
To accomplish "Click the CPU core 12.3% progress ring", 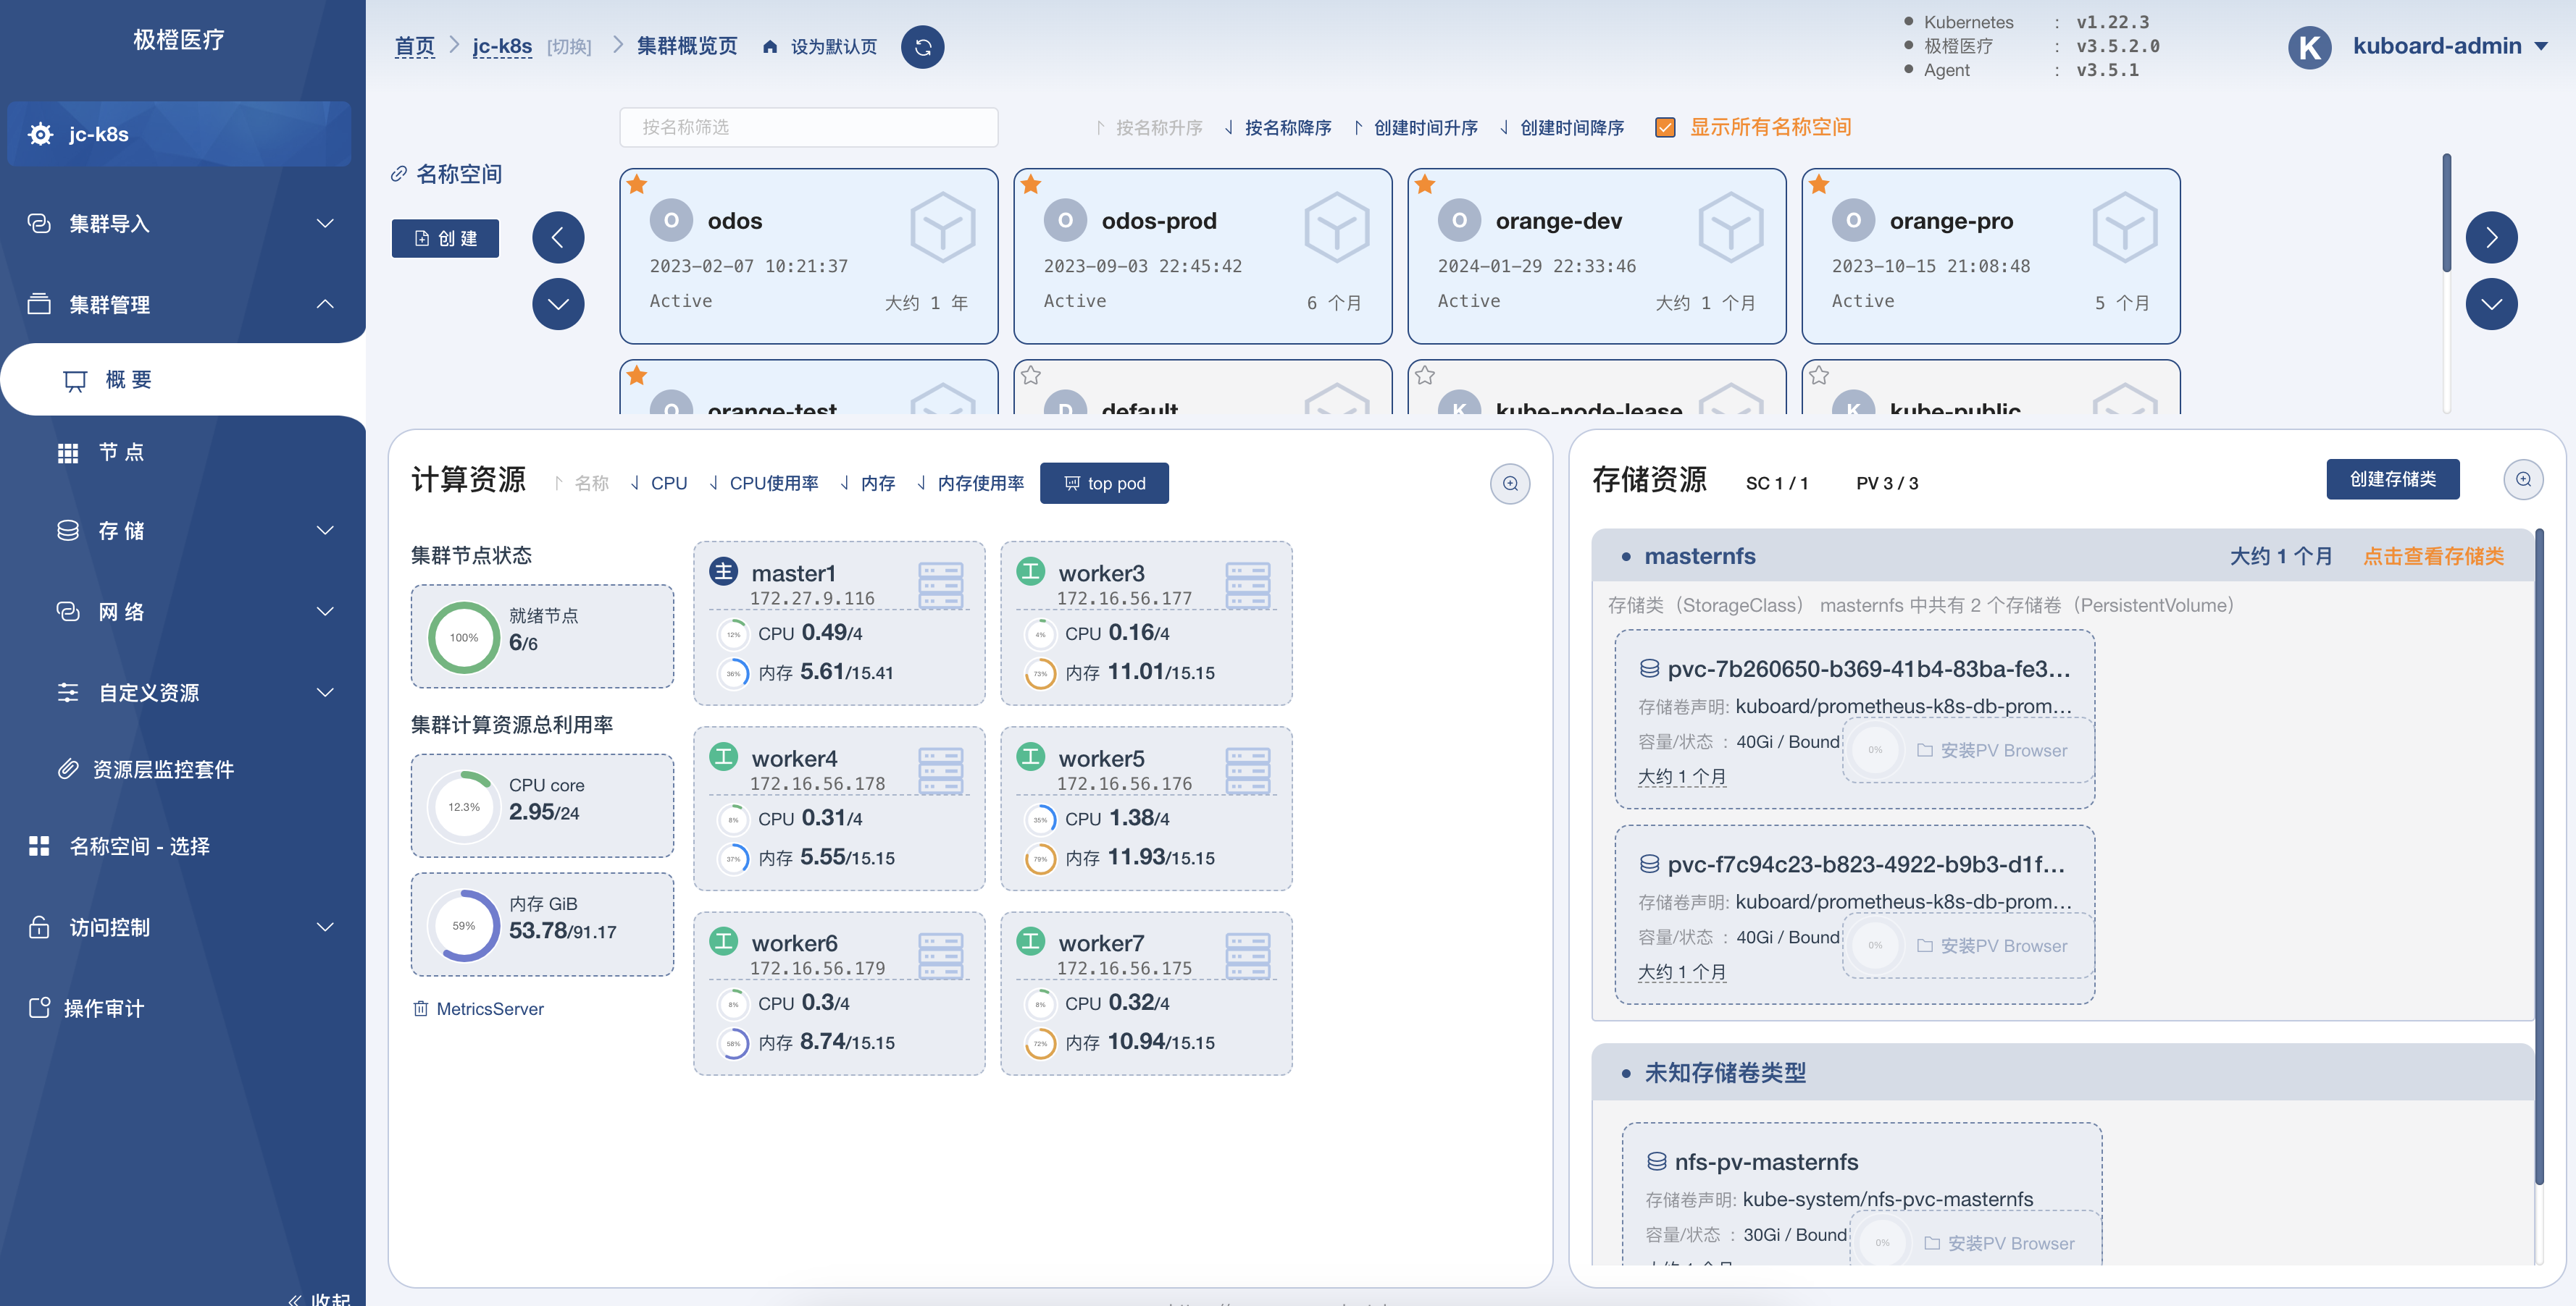I will [x=463, y=806].
